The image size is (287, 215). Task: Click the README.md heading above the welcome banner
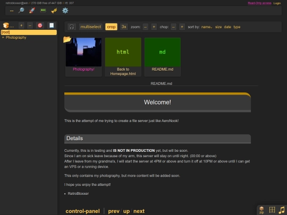(x=161, y=83)
